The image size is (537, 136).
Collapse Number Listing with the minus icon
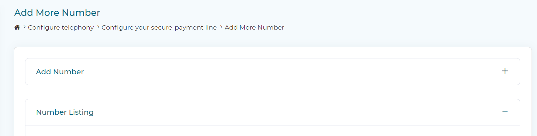click(x=505, y=111)
